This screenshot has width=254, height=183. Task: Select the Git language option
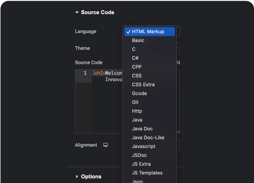click(150, 102)
